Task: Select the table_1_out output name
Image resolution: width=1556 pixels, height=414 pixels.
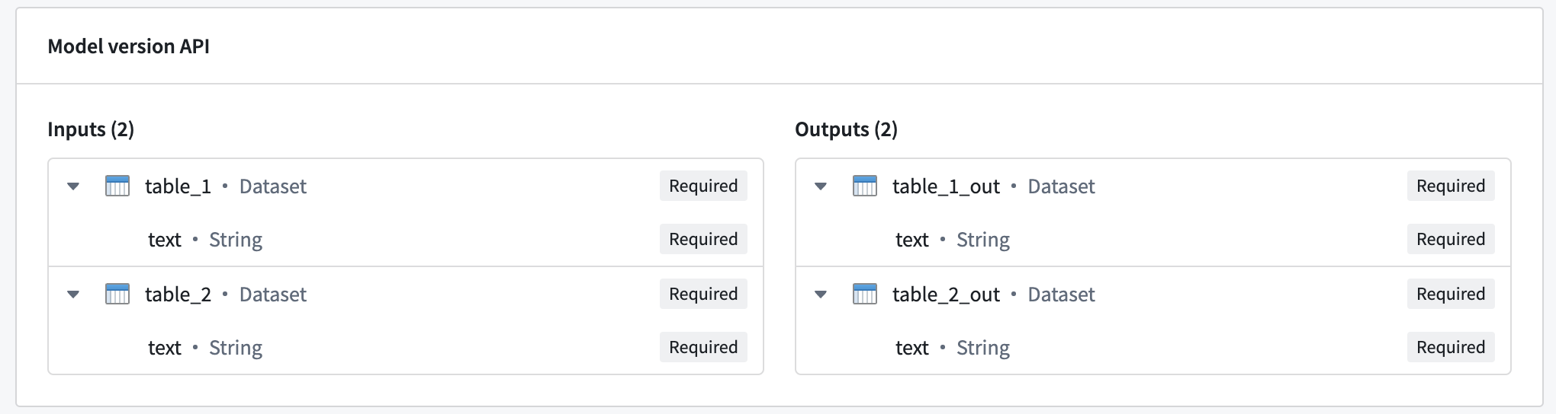Action: 946,186
